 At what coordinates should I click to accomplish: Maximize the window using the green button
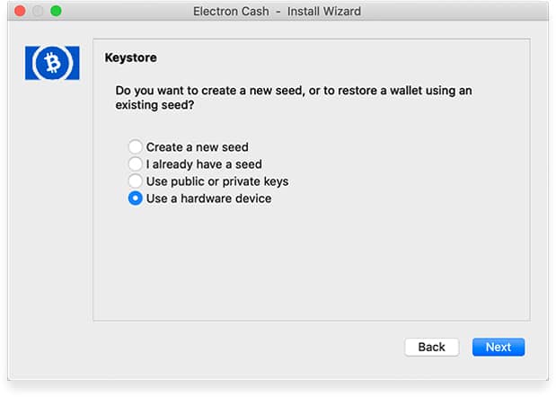56,11
